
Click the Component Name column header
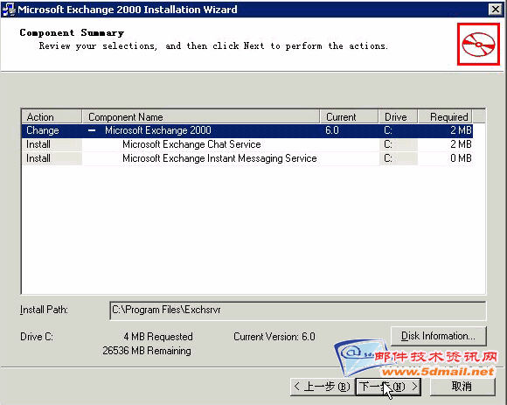(201, 117)
